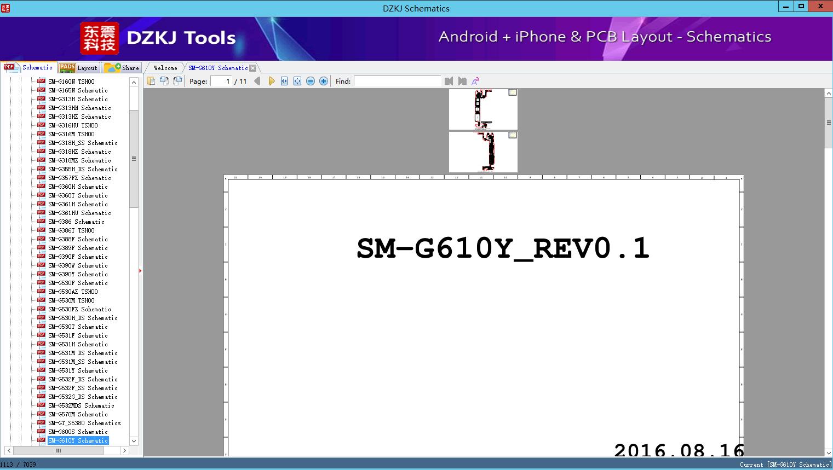Viewport: 833px width, 470px height.
Task: Zoom out with the minus icon
Action: (x=311, y=81)
